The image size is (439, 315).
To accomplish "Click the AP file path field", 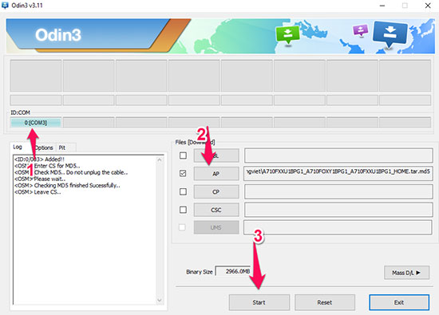I will pos(338,173).
